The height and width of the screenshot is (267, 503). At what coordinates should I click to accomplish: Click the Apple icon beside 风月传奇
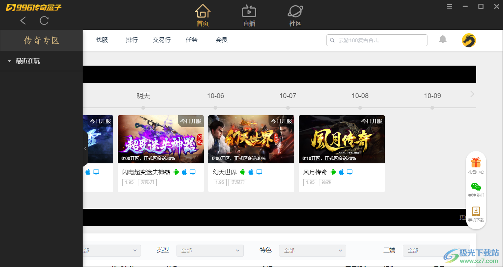click(x=341, y=172)
